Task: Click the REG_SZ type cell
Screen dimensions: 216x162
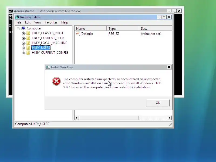Action: 114,34
